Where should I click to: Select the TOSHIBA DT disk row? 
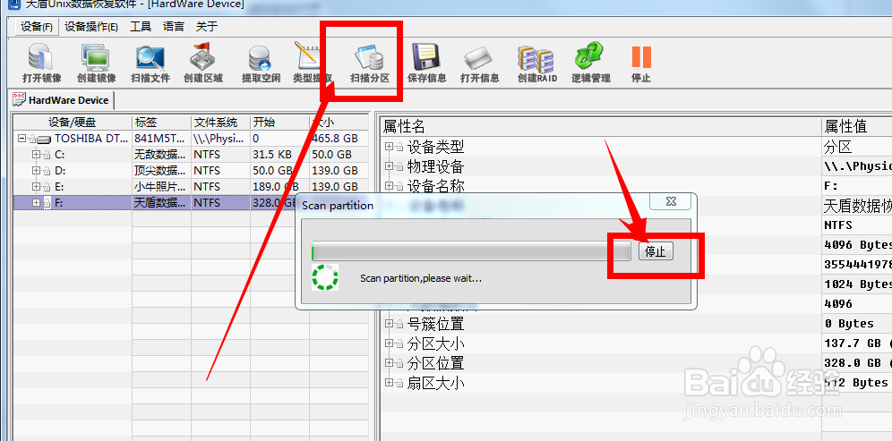tap(191, 138)
